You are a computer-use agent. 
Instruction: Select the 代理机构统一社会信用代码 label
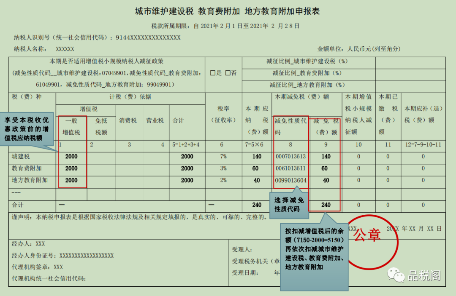49,279
